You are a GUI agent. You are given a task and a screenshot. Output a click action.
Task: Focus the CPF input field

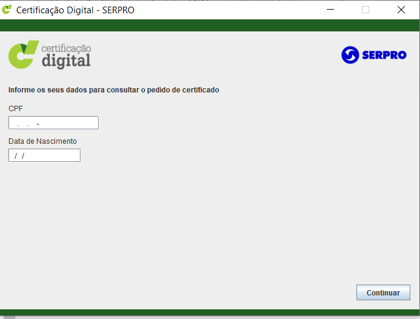[53, 123]
